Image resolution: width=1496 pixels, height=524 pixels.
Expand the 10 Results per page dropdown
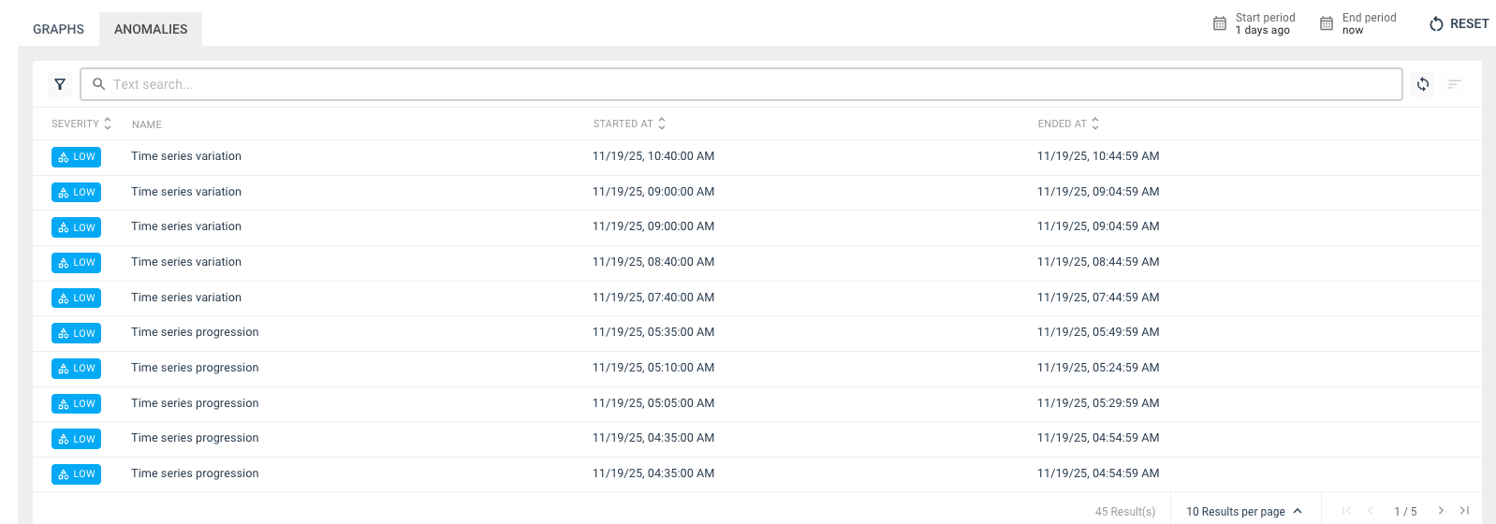point(1244,511)
